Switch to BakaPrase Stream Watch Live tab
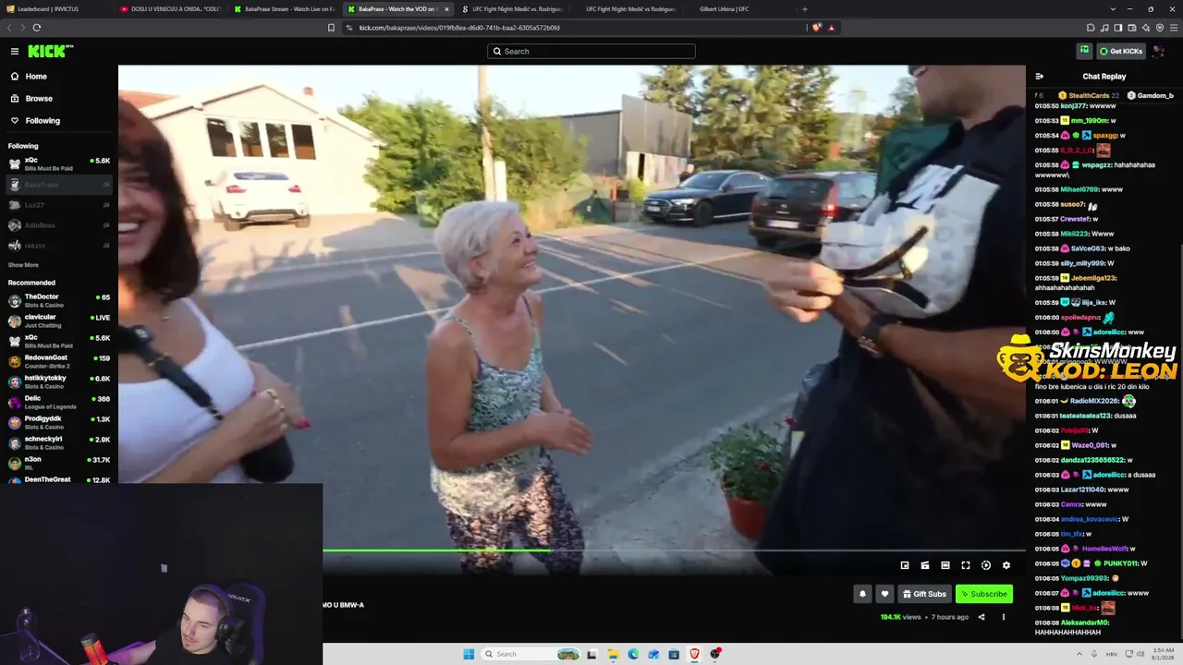1183x665 pixels. [283, 9]
